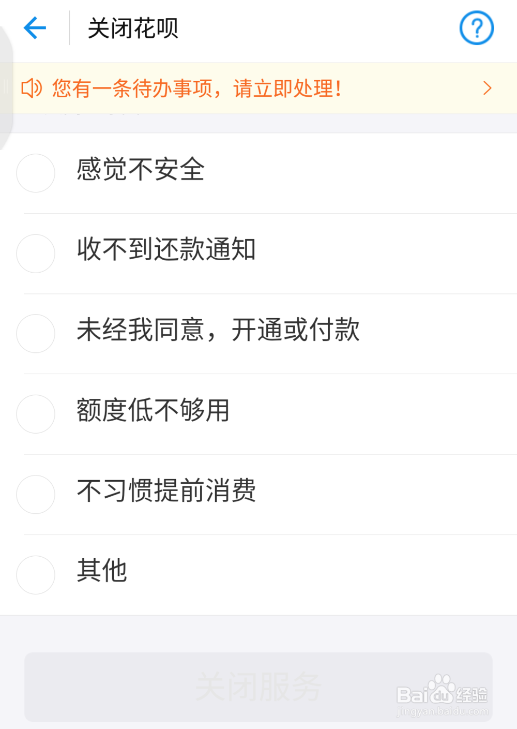
Task: Expand the pending-task banner chevron
Action: [x=487, y=88]
